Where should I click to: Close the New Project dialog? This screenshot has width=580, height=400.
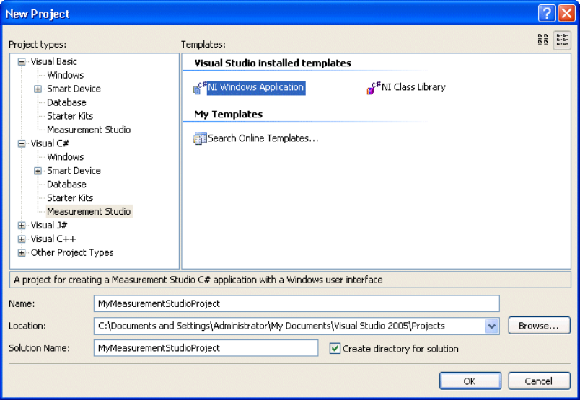tap(567, 13)
